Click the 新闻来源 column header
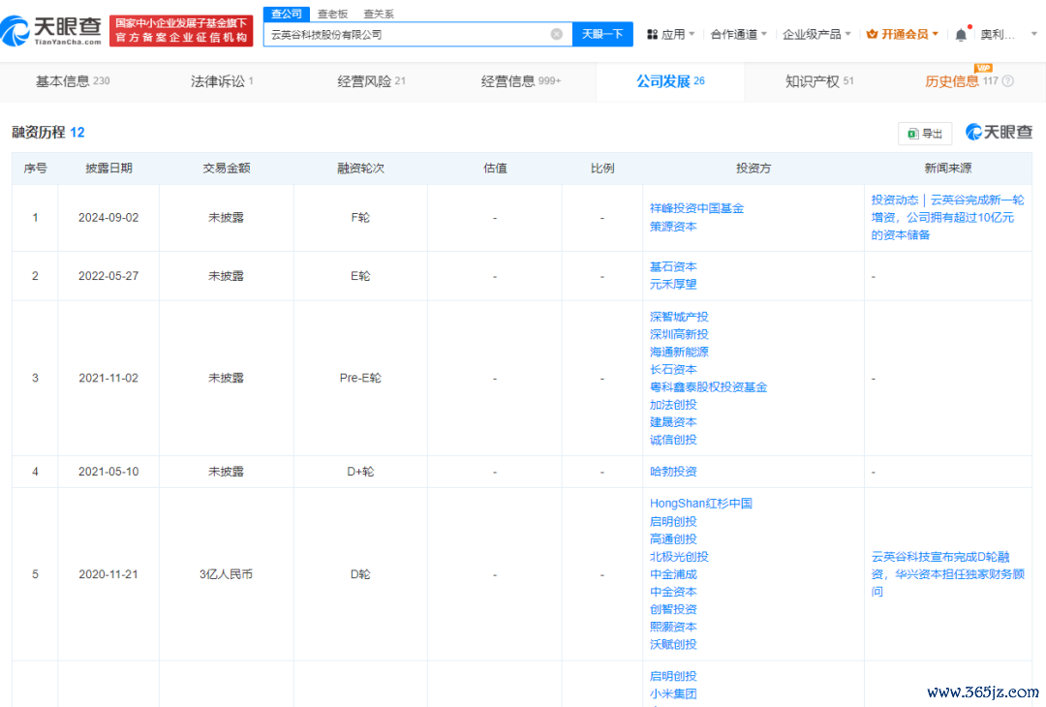Screen dimensions: 1046x707 coord(948,169)
